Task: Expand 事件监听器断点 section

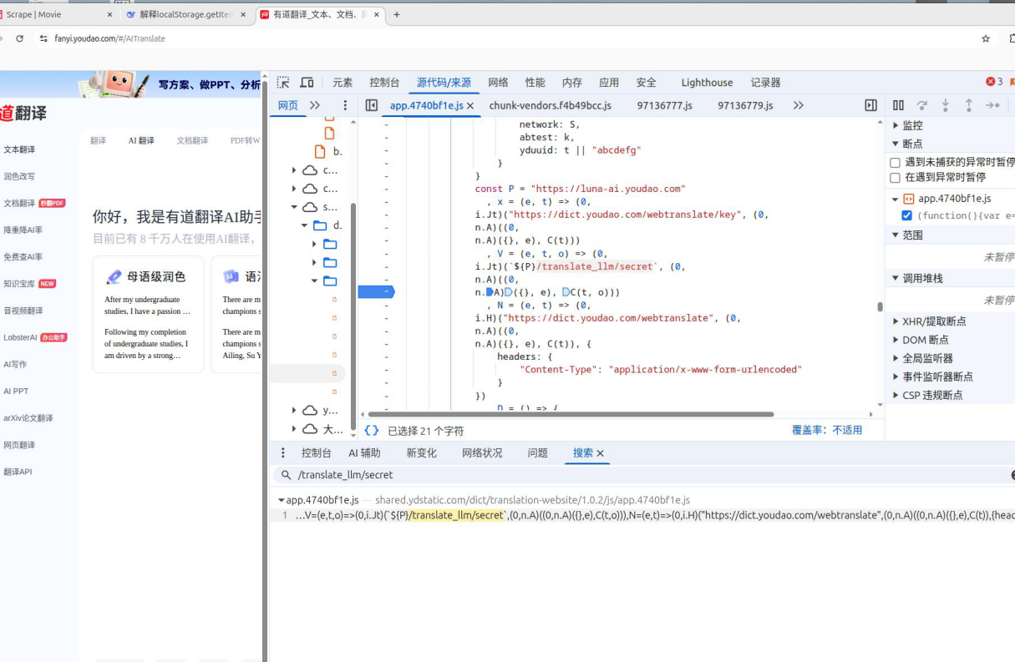Action: pos(896,376)
